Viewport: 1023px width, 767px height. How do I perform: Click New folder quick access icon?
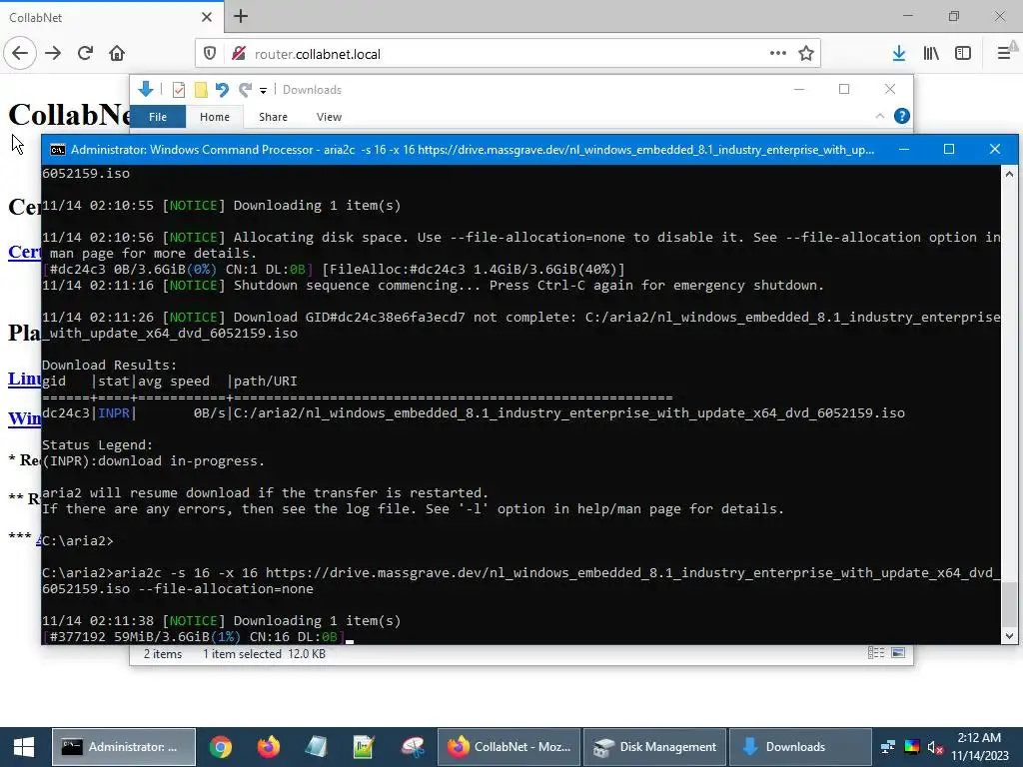coord(201,90)
